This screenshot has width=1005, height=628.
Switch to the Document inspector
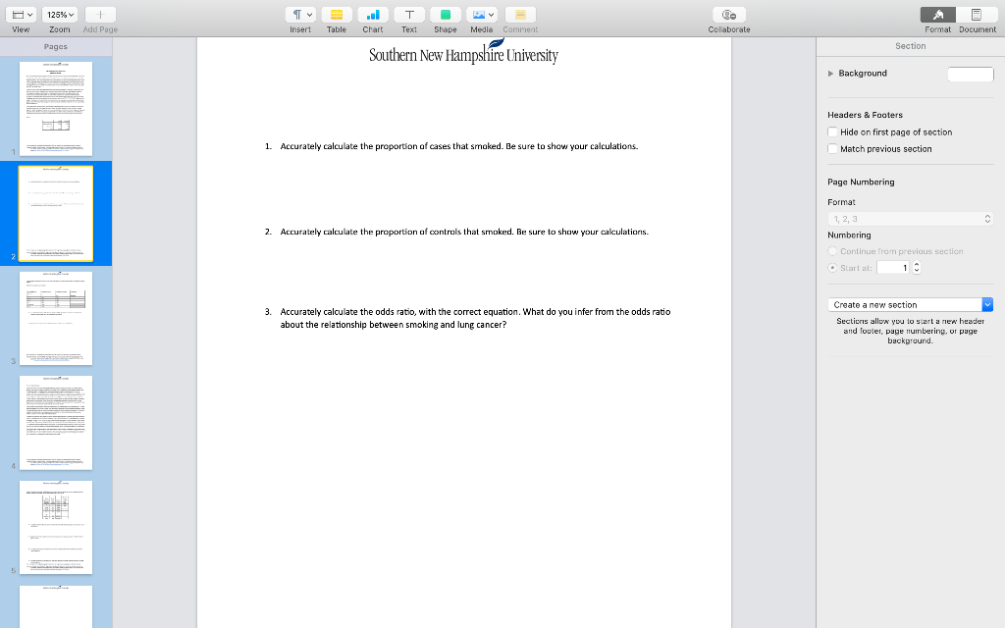(x=977, y=15)
